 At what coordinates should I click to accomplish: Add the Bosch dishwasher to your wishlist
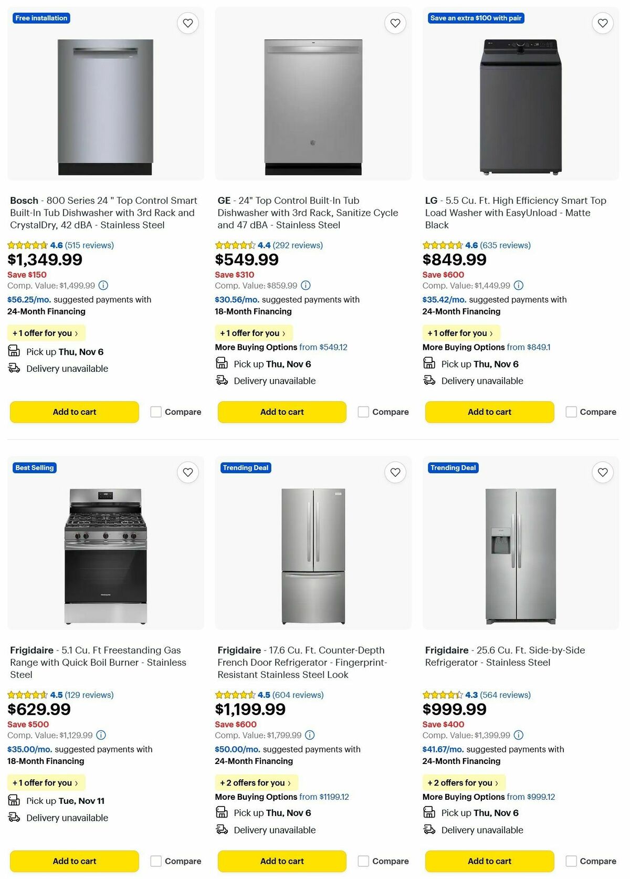(x=187, y=23)
